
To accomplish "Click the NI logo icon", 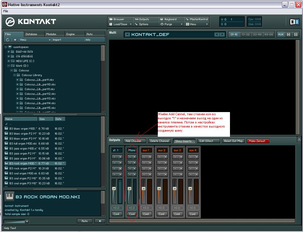I will (295, 22).
